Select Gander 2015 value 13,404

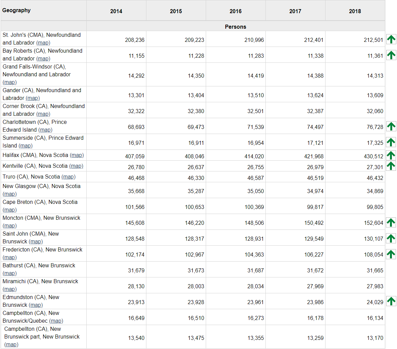(x=196, y=96)
